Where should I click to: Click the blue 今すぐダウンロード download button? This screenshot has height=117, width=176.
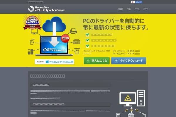tap(129, 61)
